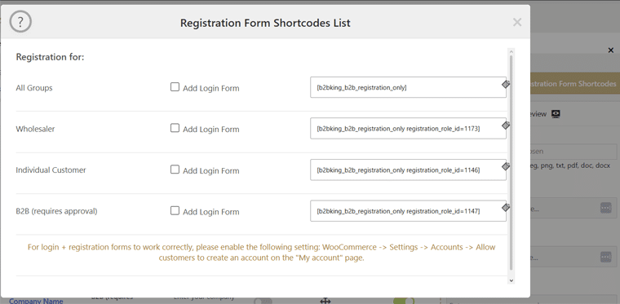620x304 pixels.
Task: Click the dialog vertical scrollbar thumb
Action: tap(511, 163)
